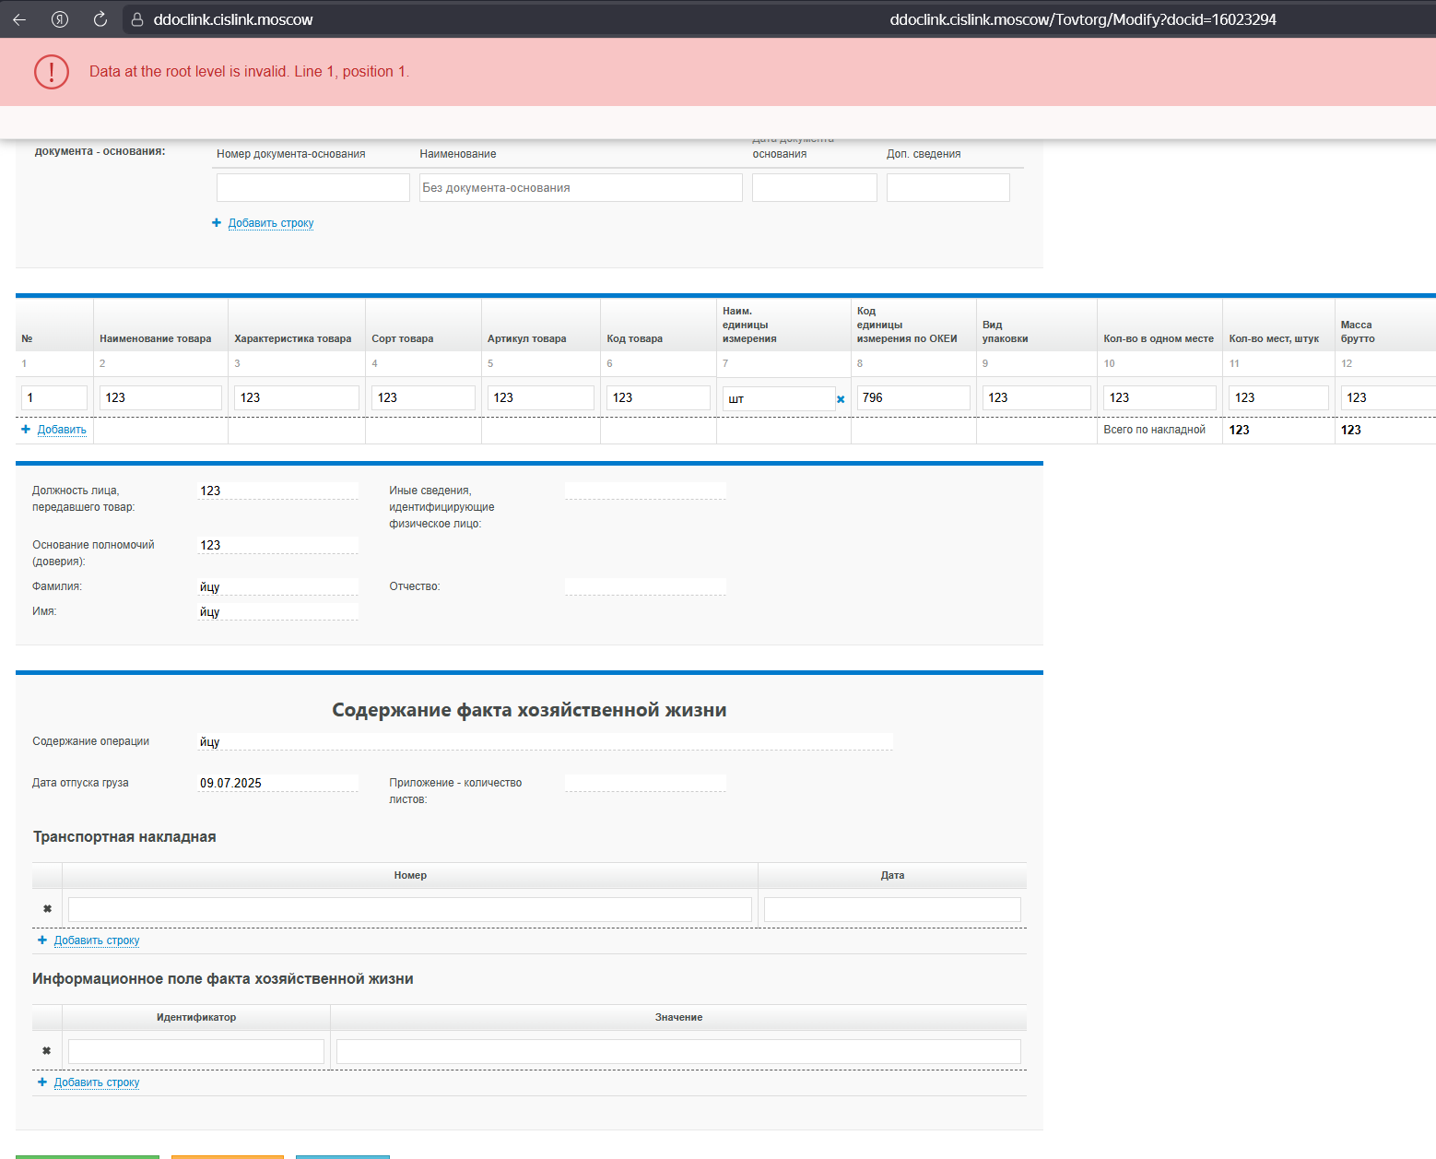Focus the Транспортная накладная Номер input
Image resolution: width=1436 pixels, height=1159 pixels.
click(x=410, y=909)
